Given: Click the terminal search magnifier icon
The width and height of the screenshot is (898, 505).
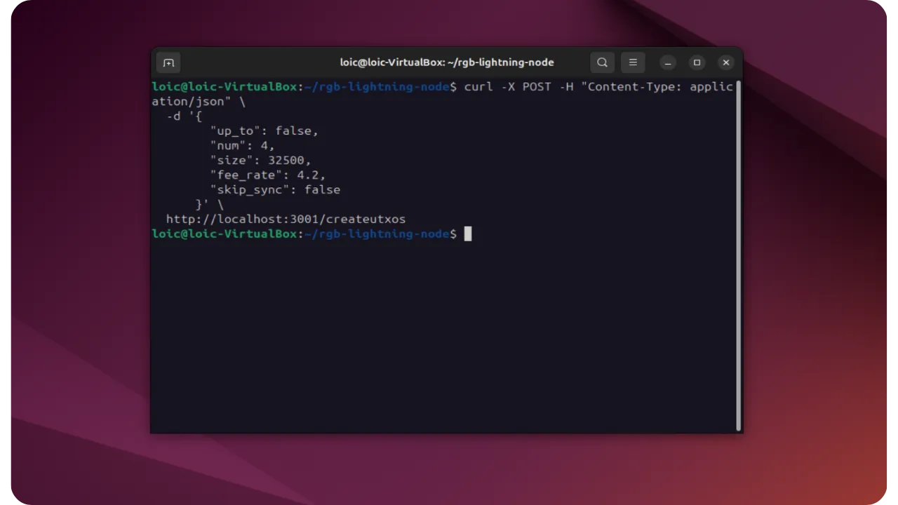Looking at the screenshot, I should pyautogui.click(x=602, y=62).
